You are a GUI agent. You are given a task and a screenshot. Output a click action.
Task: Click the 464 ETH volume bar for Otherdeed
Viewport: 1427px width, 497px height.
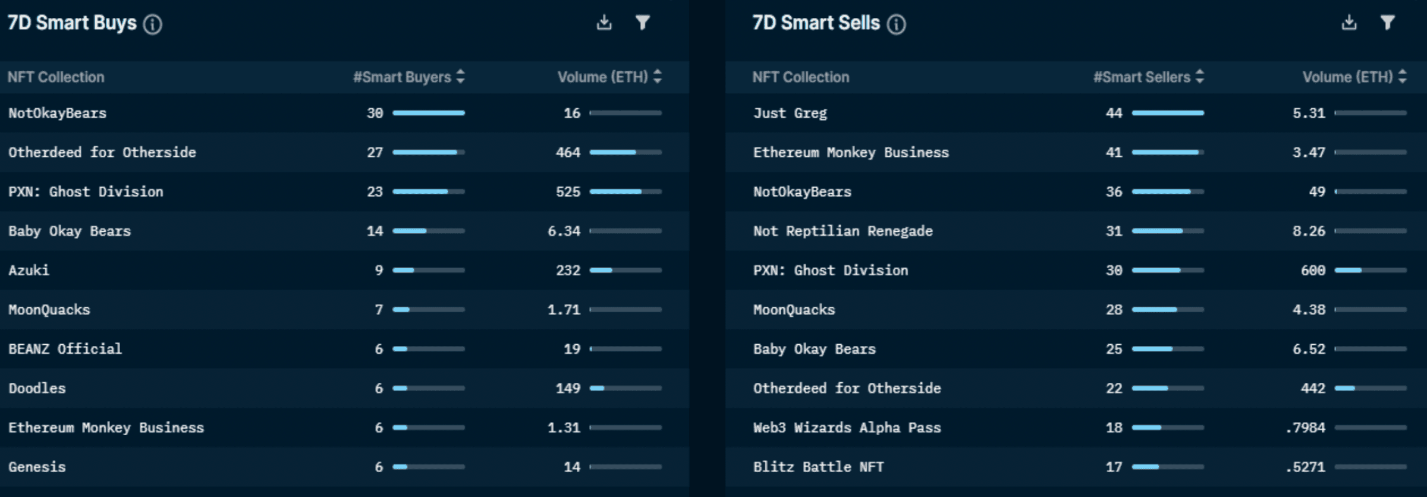coord(626,152)
